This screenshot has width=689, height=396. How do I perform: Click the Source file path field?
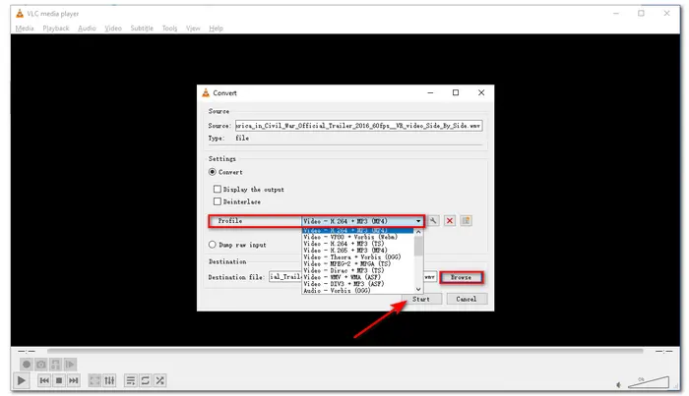click(x=358, y=126)
